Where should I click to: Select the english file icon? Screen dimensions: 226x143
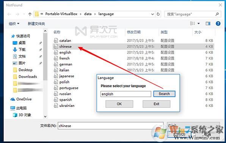pyautogui.click(x=56, y=52)
